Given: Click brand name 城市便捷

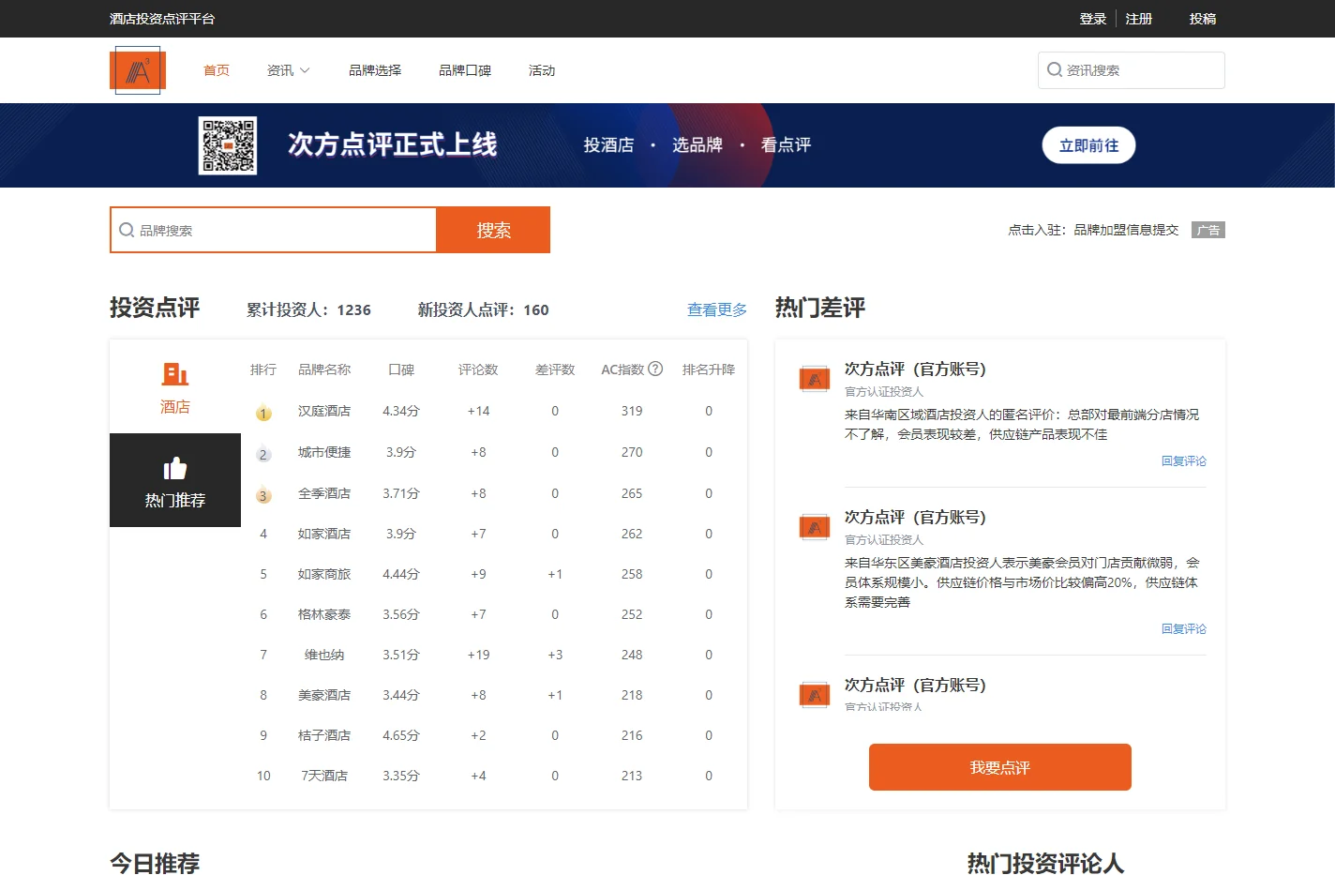Looking at the screenshot, I should tap(324, 452).
